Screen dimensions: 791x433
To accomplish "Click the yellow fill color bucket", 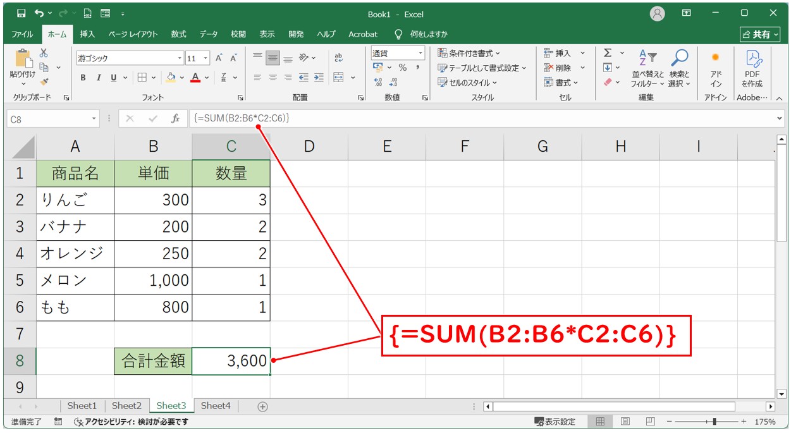I will click(x=171, y=78).
